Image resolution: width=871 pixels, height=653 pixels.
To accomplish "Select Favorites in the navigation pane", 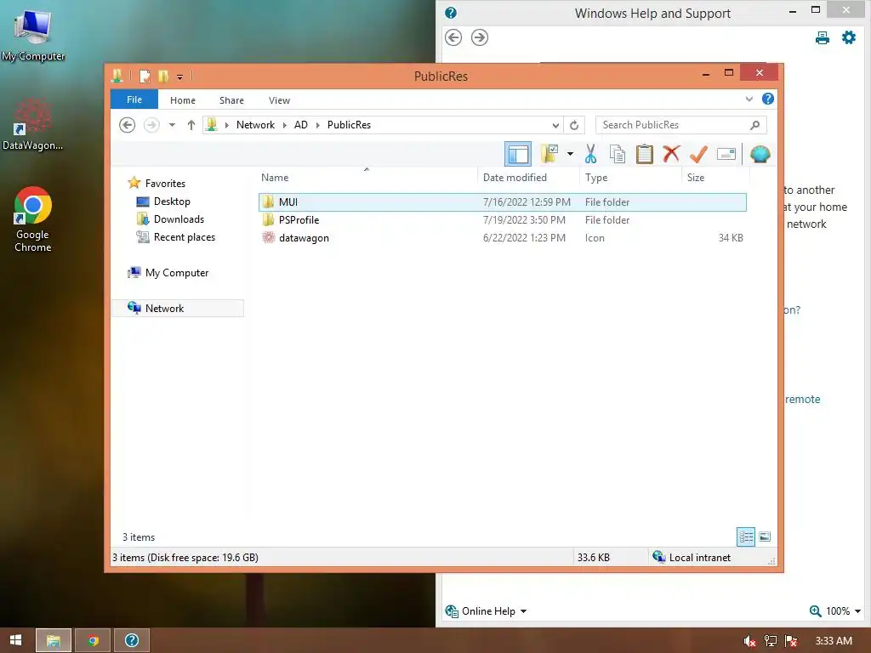I will click(165, 184).
